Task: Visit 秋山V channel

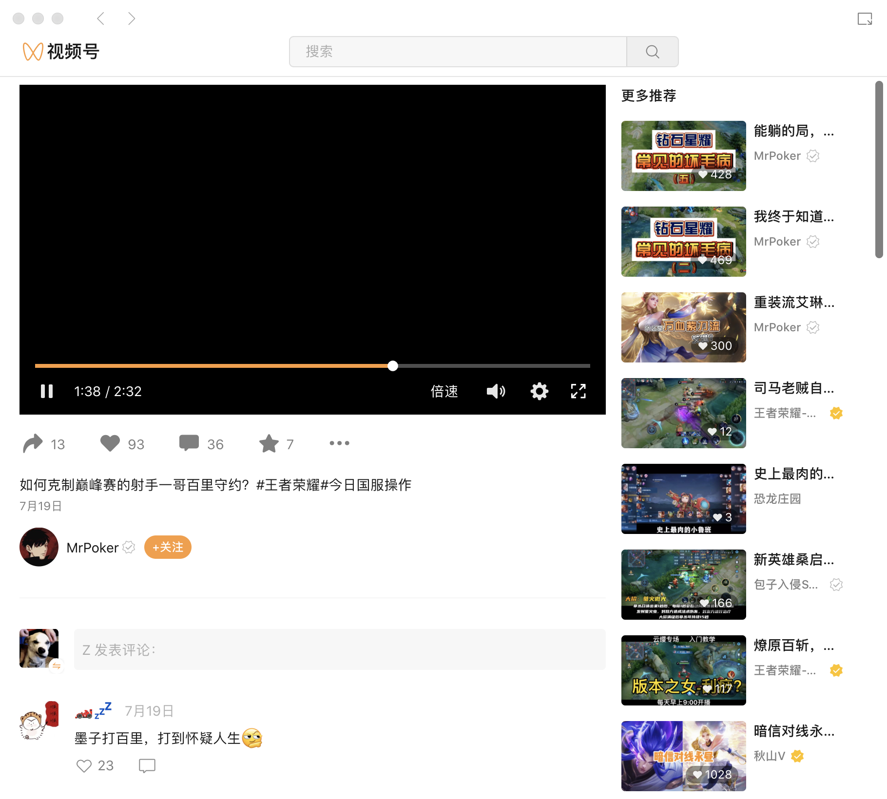Action: tap(770, 756)
